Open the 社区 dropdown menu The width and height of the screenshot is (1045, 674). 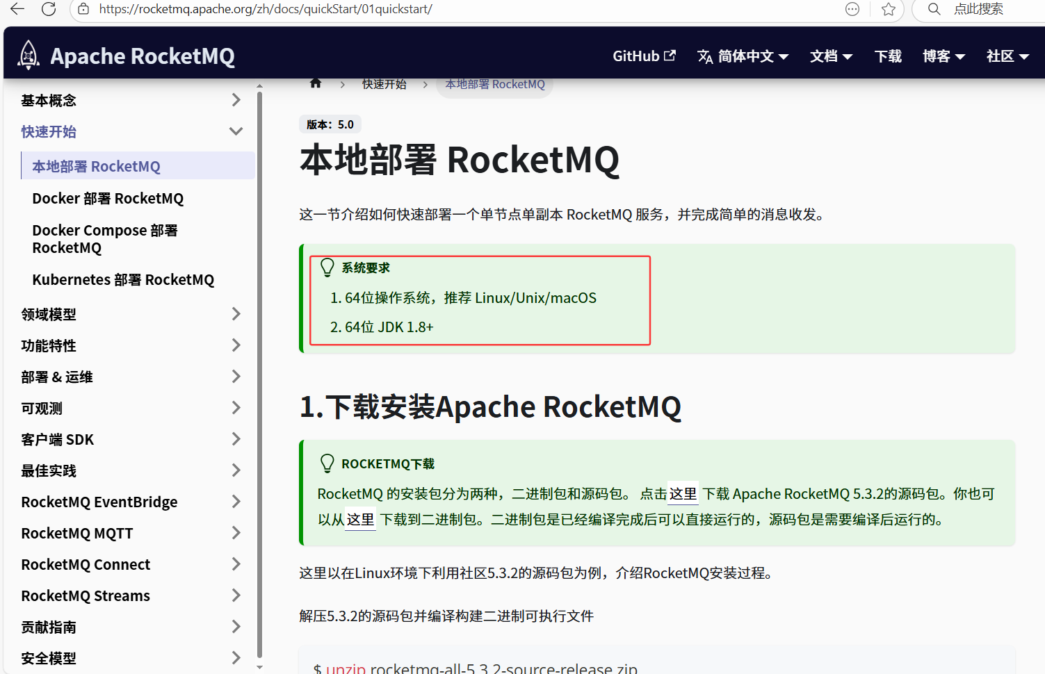pos(1007,56)
